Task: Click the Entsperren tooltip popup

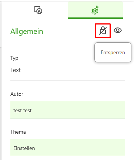Action: [113, 52]
